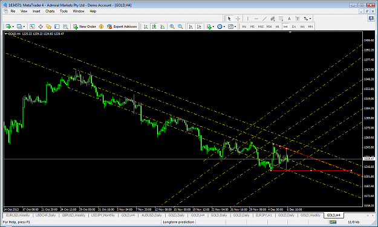Select the MN timeframe
Screen dimensions: 378x227
[310, 27]
